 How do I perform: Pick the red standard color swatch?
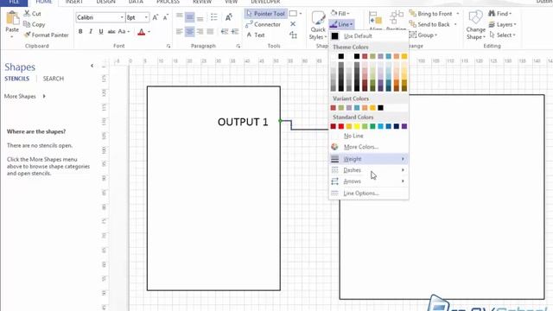[x=341, y=126]
